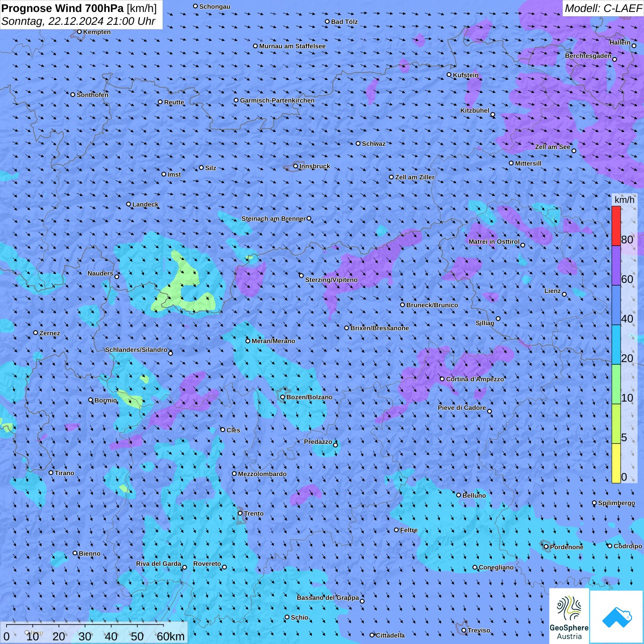This screenshot has height=644, width=644.
Task: Click the 'Predazzo' label
Action: click(x=318, y=442)
